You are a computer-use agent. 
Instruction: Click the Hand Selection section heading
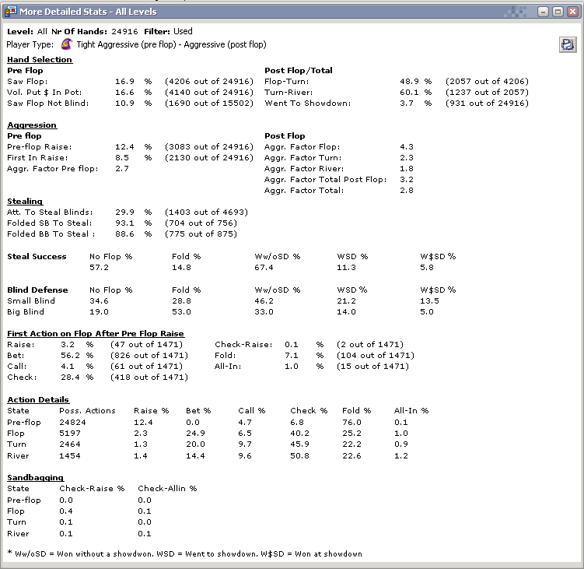(x=40, y=59)
